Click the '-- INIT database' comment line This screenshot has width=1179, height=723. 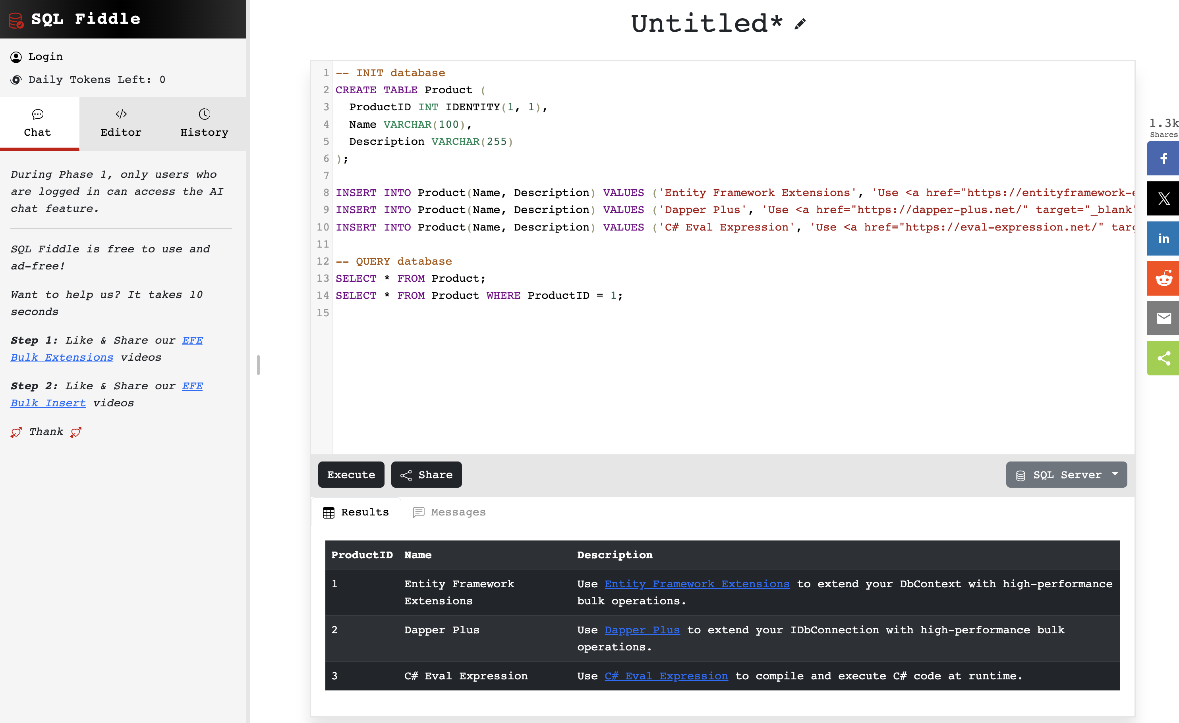pos(390,73)
